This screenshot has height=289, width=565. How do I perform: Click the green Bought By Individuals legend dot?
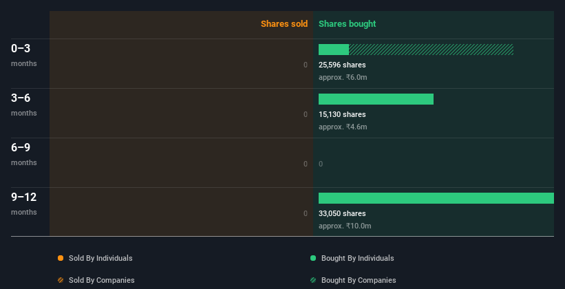[313, 258]
